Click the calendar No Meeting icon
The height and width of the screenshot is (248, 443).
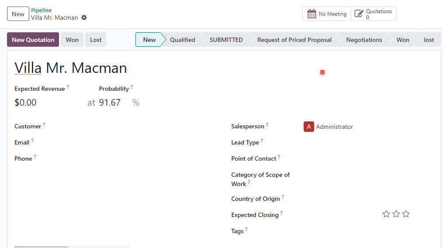[x=311, y=14]
